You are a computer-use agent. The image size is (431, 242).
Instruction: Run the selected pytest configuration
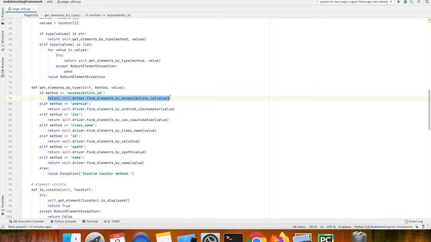click(399, 2)
